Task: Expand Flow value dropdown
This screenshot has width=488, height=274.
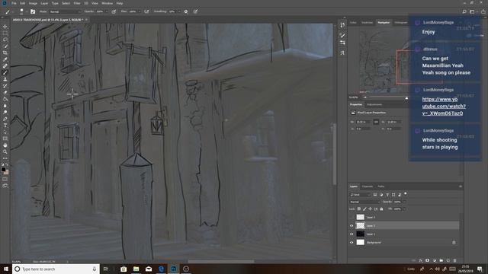Action: pyautogui.click(x=139, y=11)
